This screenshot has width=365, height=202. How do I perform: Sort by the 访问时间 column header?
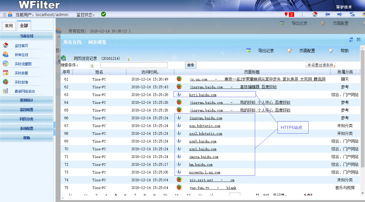point(150,72)
